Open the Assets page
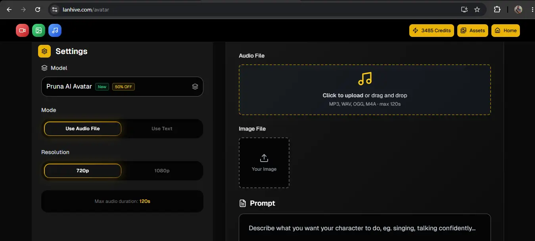Viewport: 535px width, 241px height. pos(473,31)
